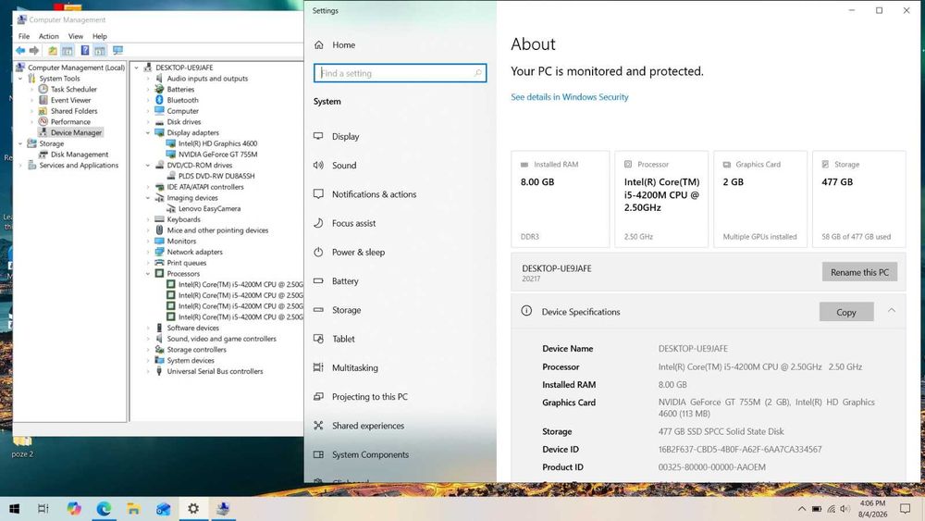Collapse the Processors node
925x521 pixels.
(148, 274)
